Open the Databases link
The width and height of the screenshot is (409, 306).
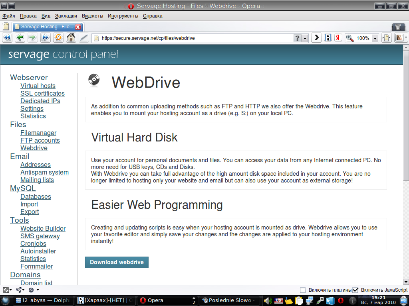(36, 197)
